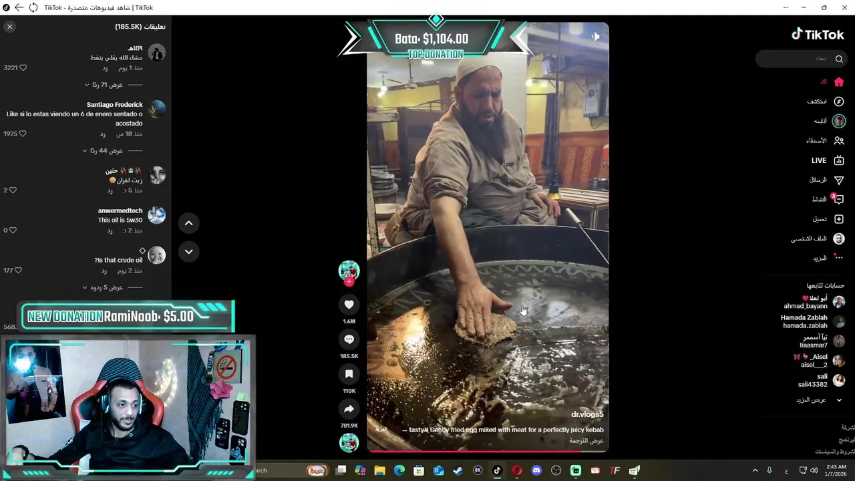The height and width of the screenshot is (481, 855).
Task: Like the 'Is that crude oil' comment
Action: 18,271
